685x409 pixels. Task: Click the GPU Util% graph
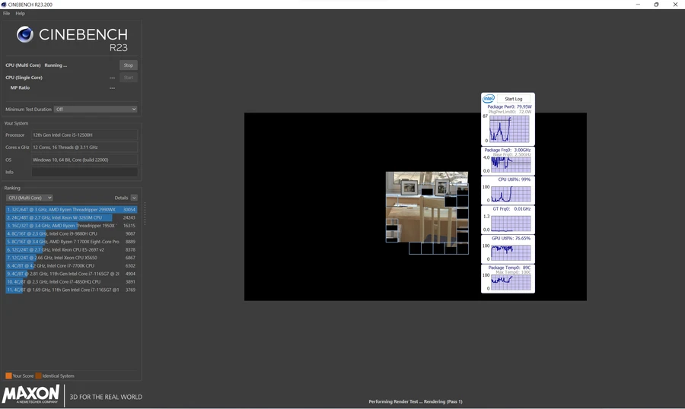click(511, 252)
